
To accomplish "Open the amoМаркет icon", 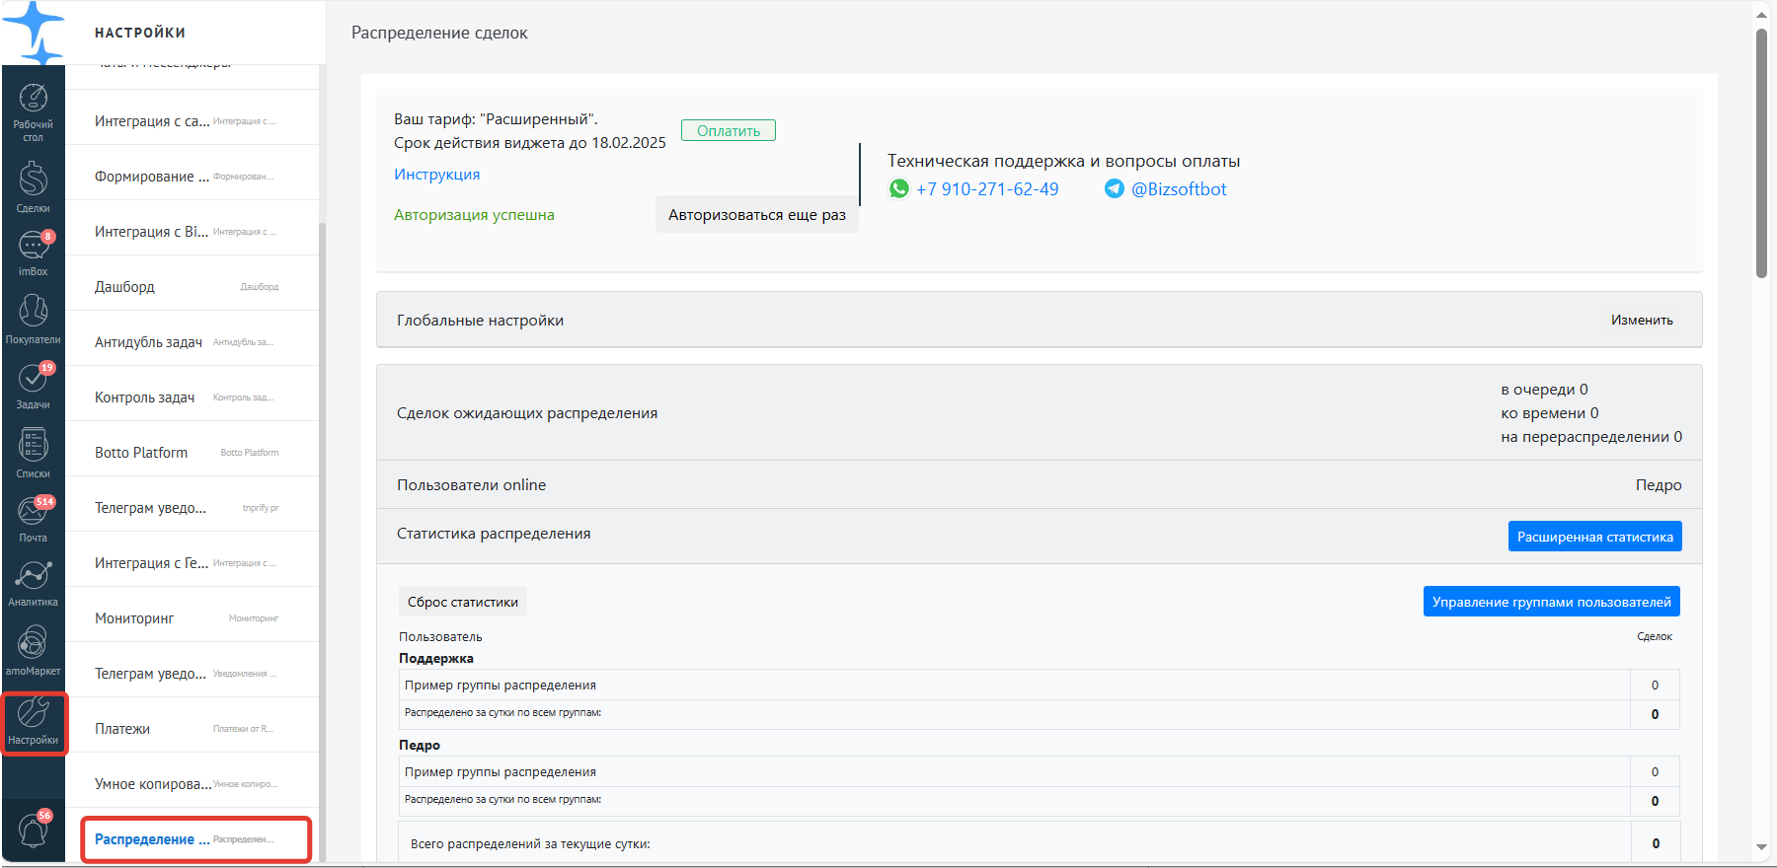I will pyautogui.click(x=33, y=650).
